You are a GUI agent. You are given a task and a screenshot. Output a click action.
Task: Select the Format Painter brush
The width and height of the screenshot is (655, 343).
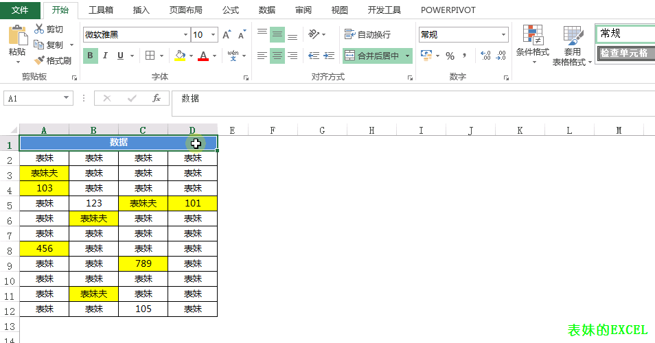39,60
